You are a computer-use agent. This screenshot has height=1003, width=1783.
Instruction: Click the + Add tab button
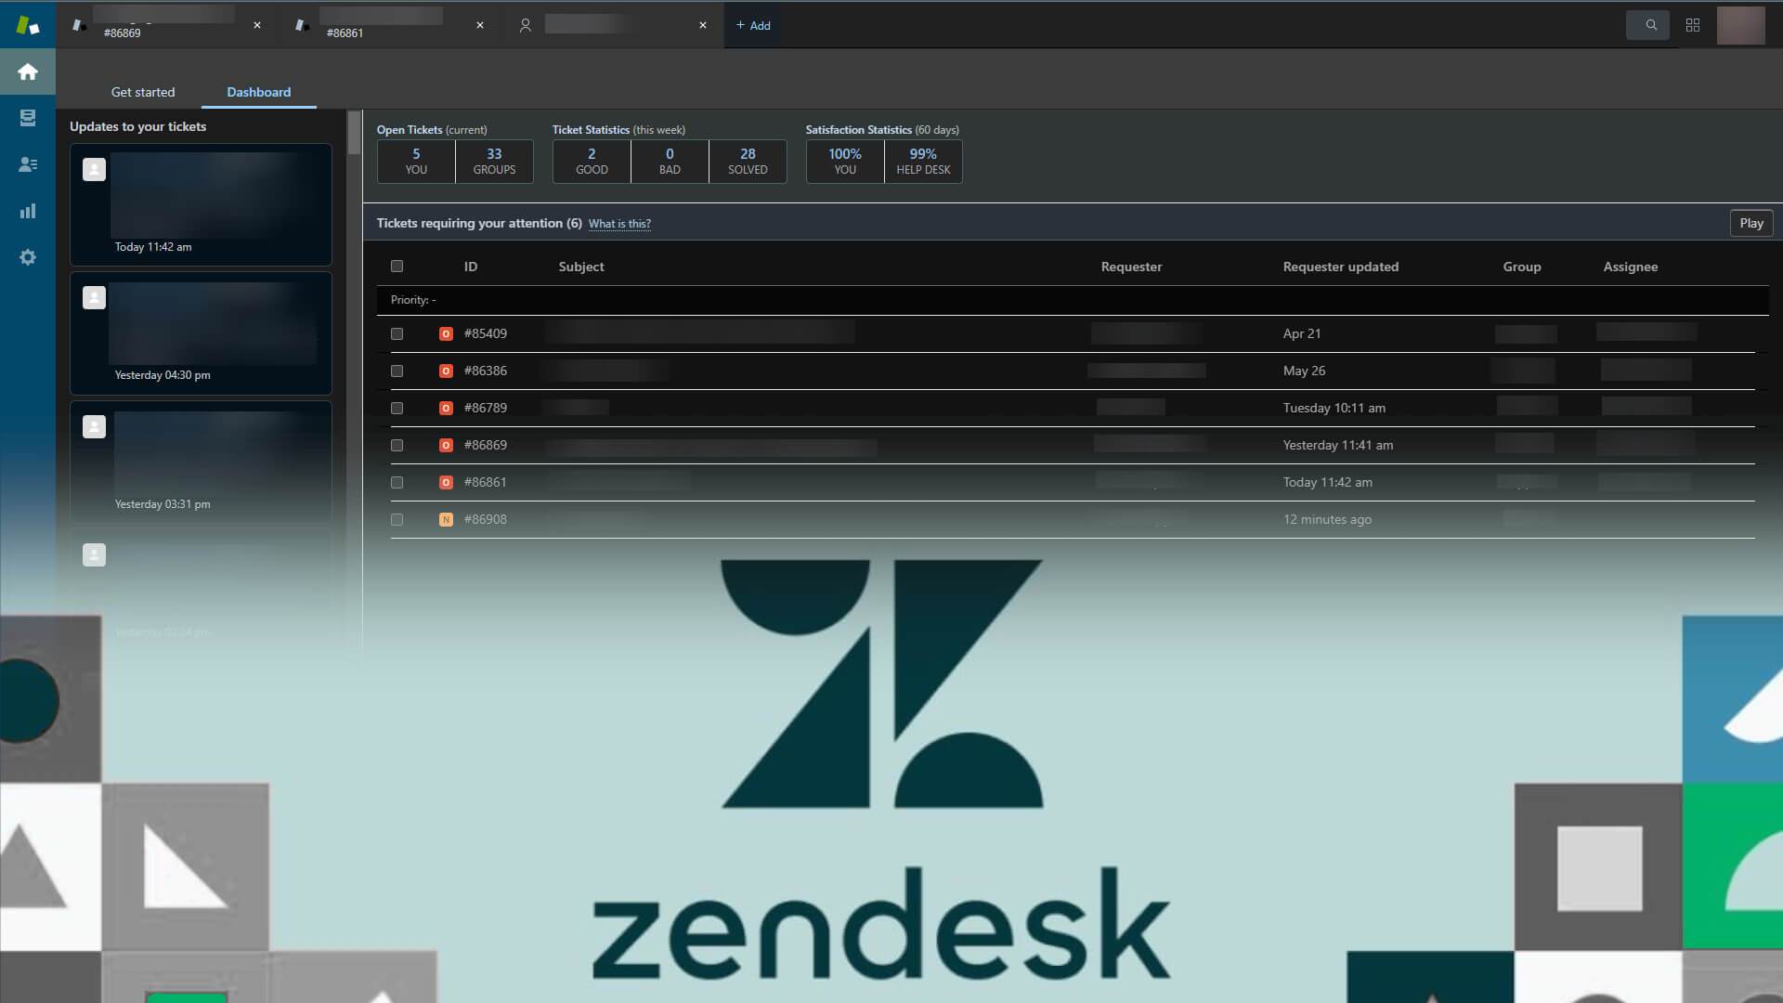[x=753, y=25]
